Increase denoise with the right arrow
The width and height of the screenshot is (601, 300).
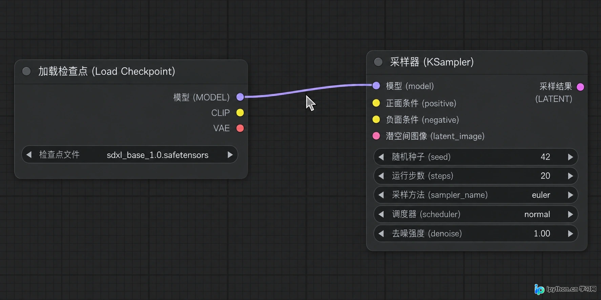point(571,233)
